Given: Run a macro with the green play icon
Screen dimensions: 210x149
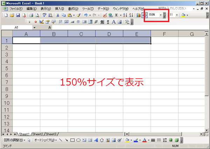Looking at the screenshot, I should [30, 22].
